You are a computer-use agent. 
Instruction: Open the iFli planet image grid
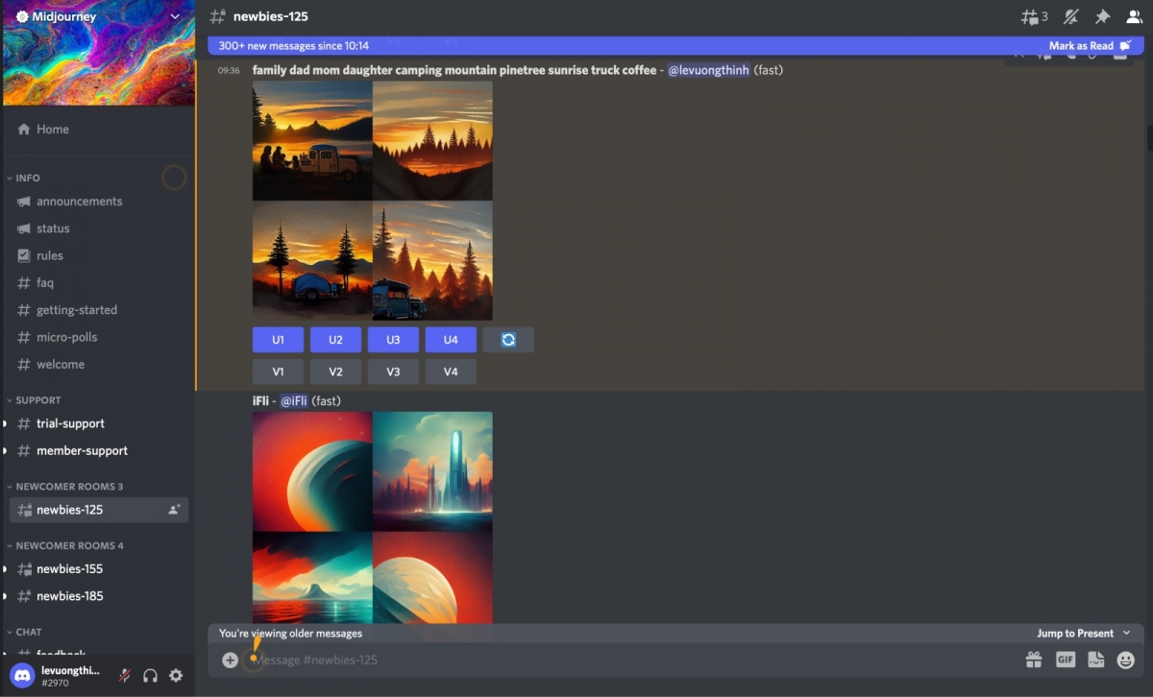point(373,519)
